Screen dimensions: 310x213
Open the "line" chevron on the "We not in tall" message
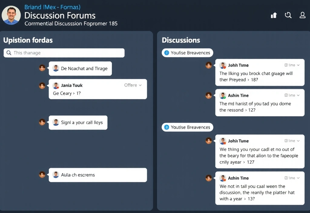click(298, 178)
